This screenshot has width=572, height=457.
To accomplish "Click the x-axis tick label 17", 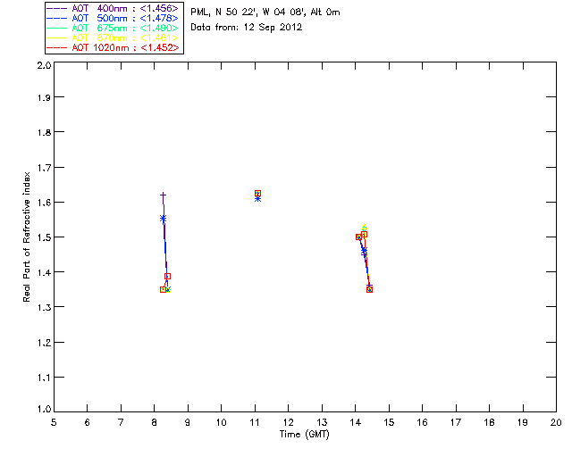I will point(456,422).
